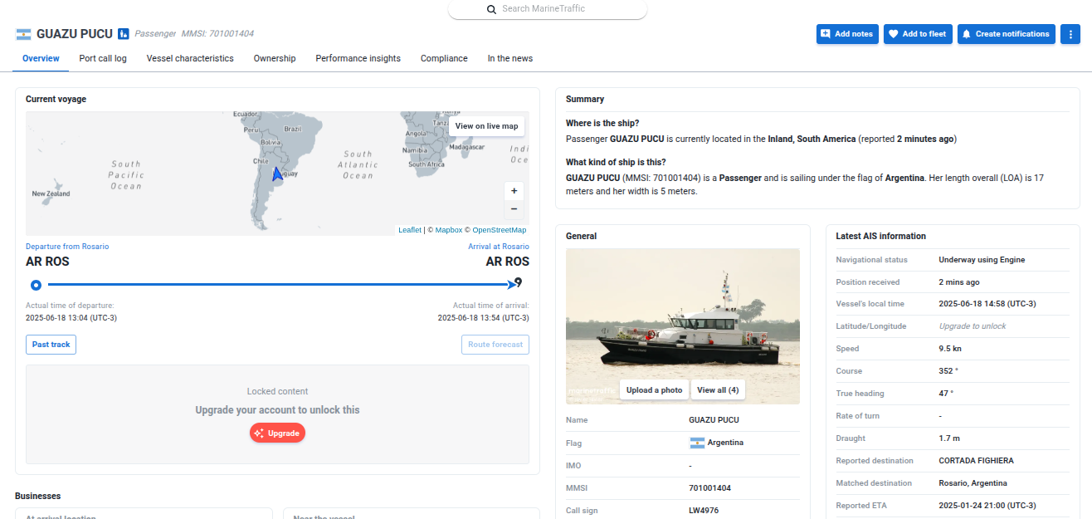The image size is (1092, 519).
Task: Click the arrival time 2025-06-18 13:54 (UTC-3)
Action: pos(484,318)
